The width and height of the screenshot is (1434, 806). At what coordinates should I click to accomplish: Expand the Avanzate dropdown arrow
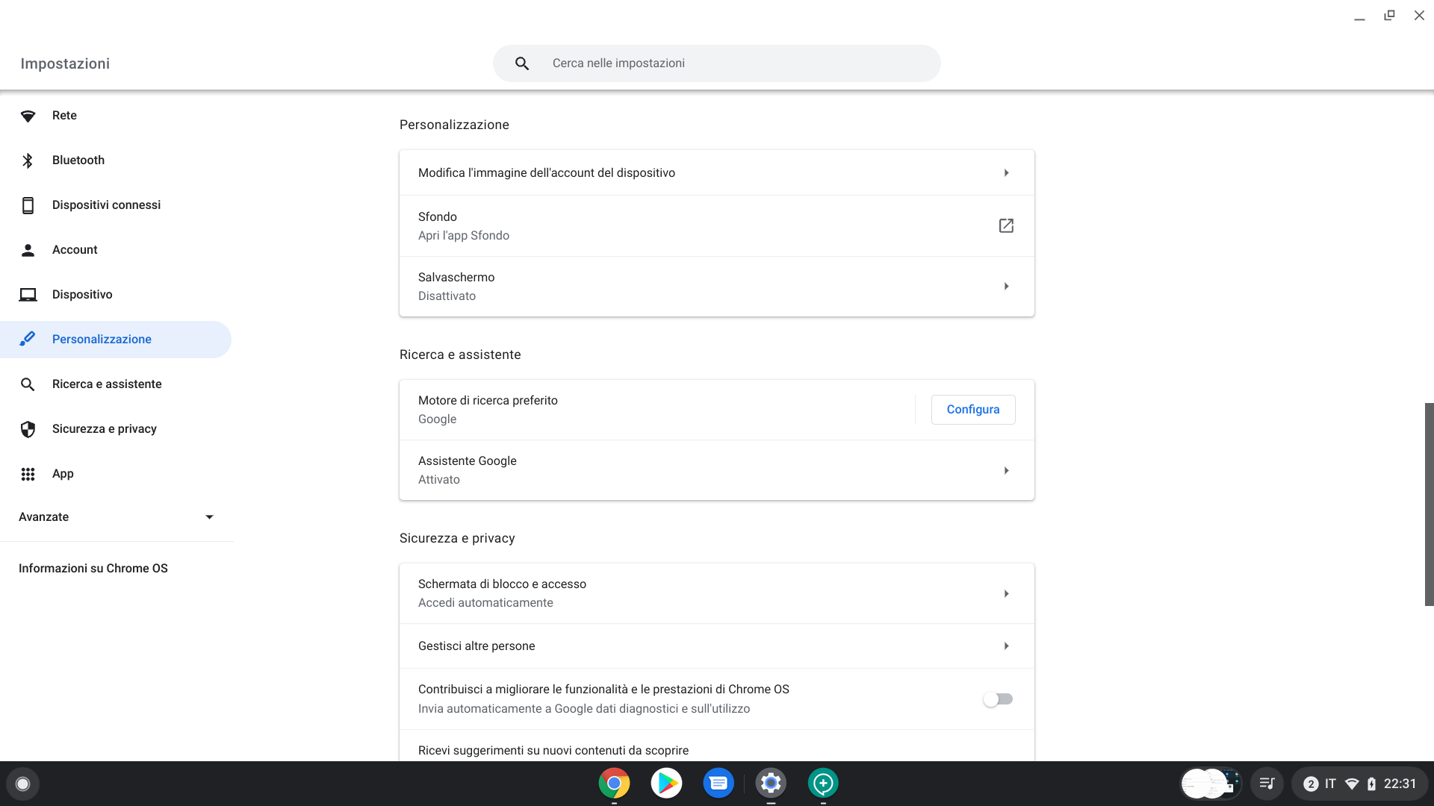(x=209, y=517)
